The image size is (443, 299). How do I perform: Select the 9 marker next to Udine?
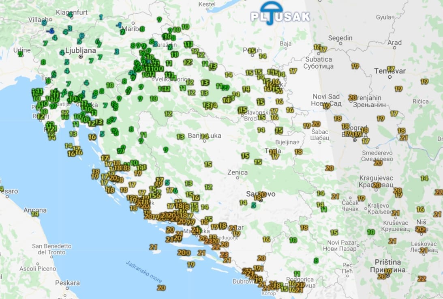coord(20,54)
